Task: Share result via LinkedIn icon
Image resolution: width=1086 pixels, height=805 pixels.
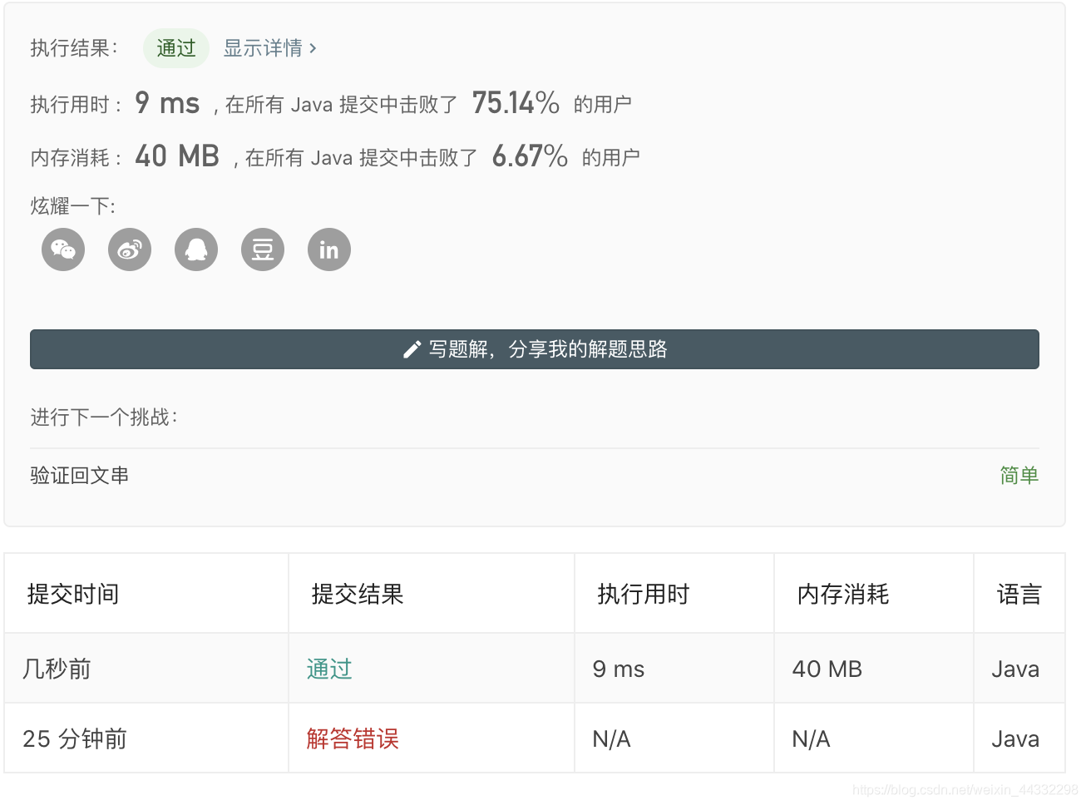Action: point(329,249)
